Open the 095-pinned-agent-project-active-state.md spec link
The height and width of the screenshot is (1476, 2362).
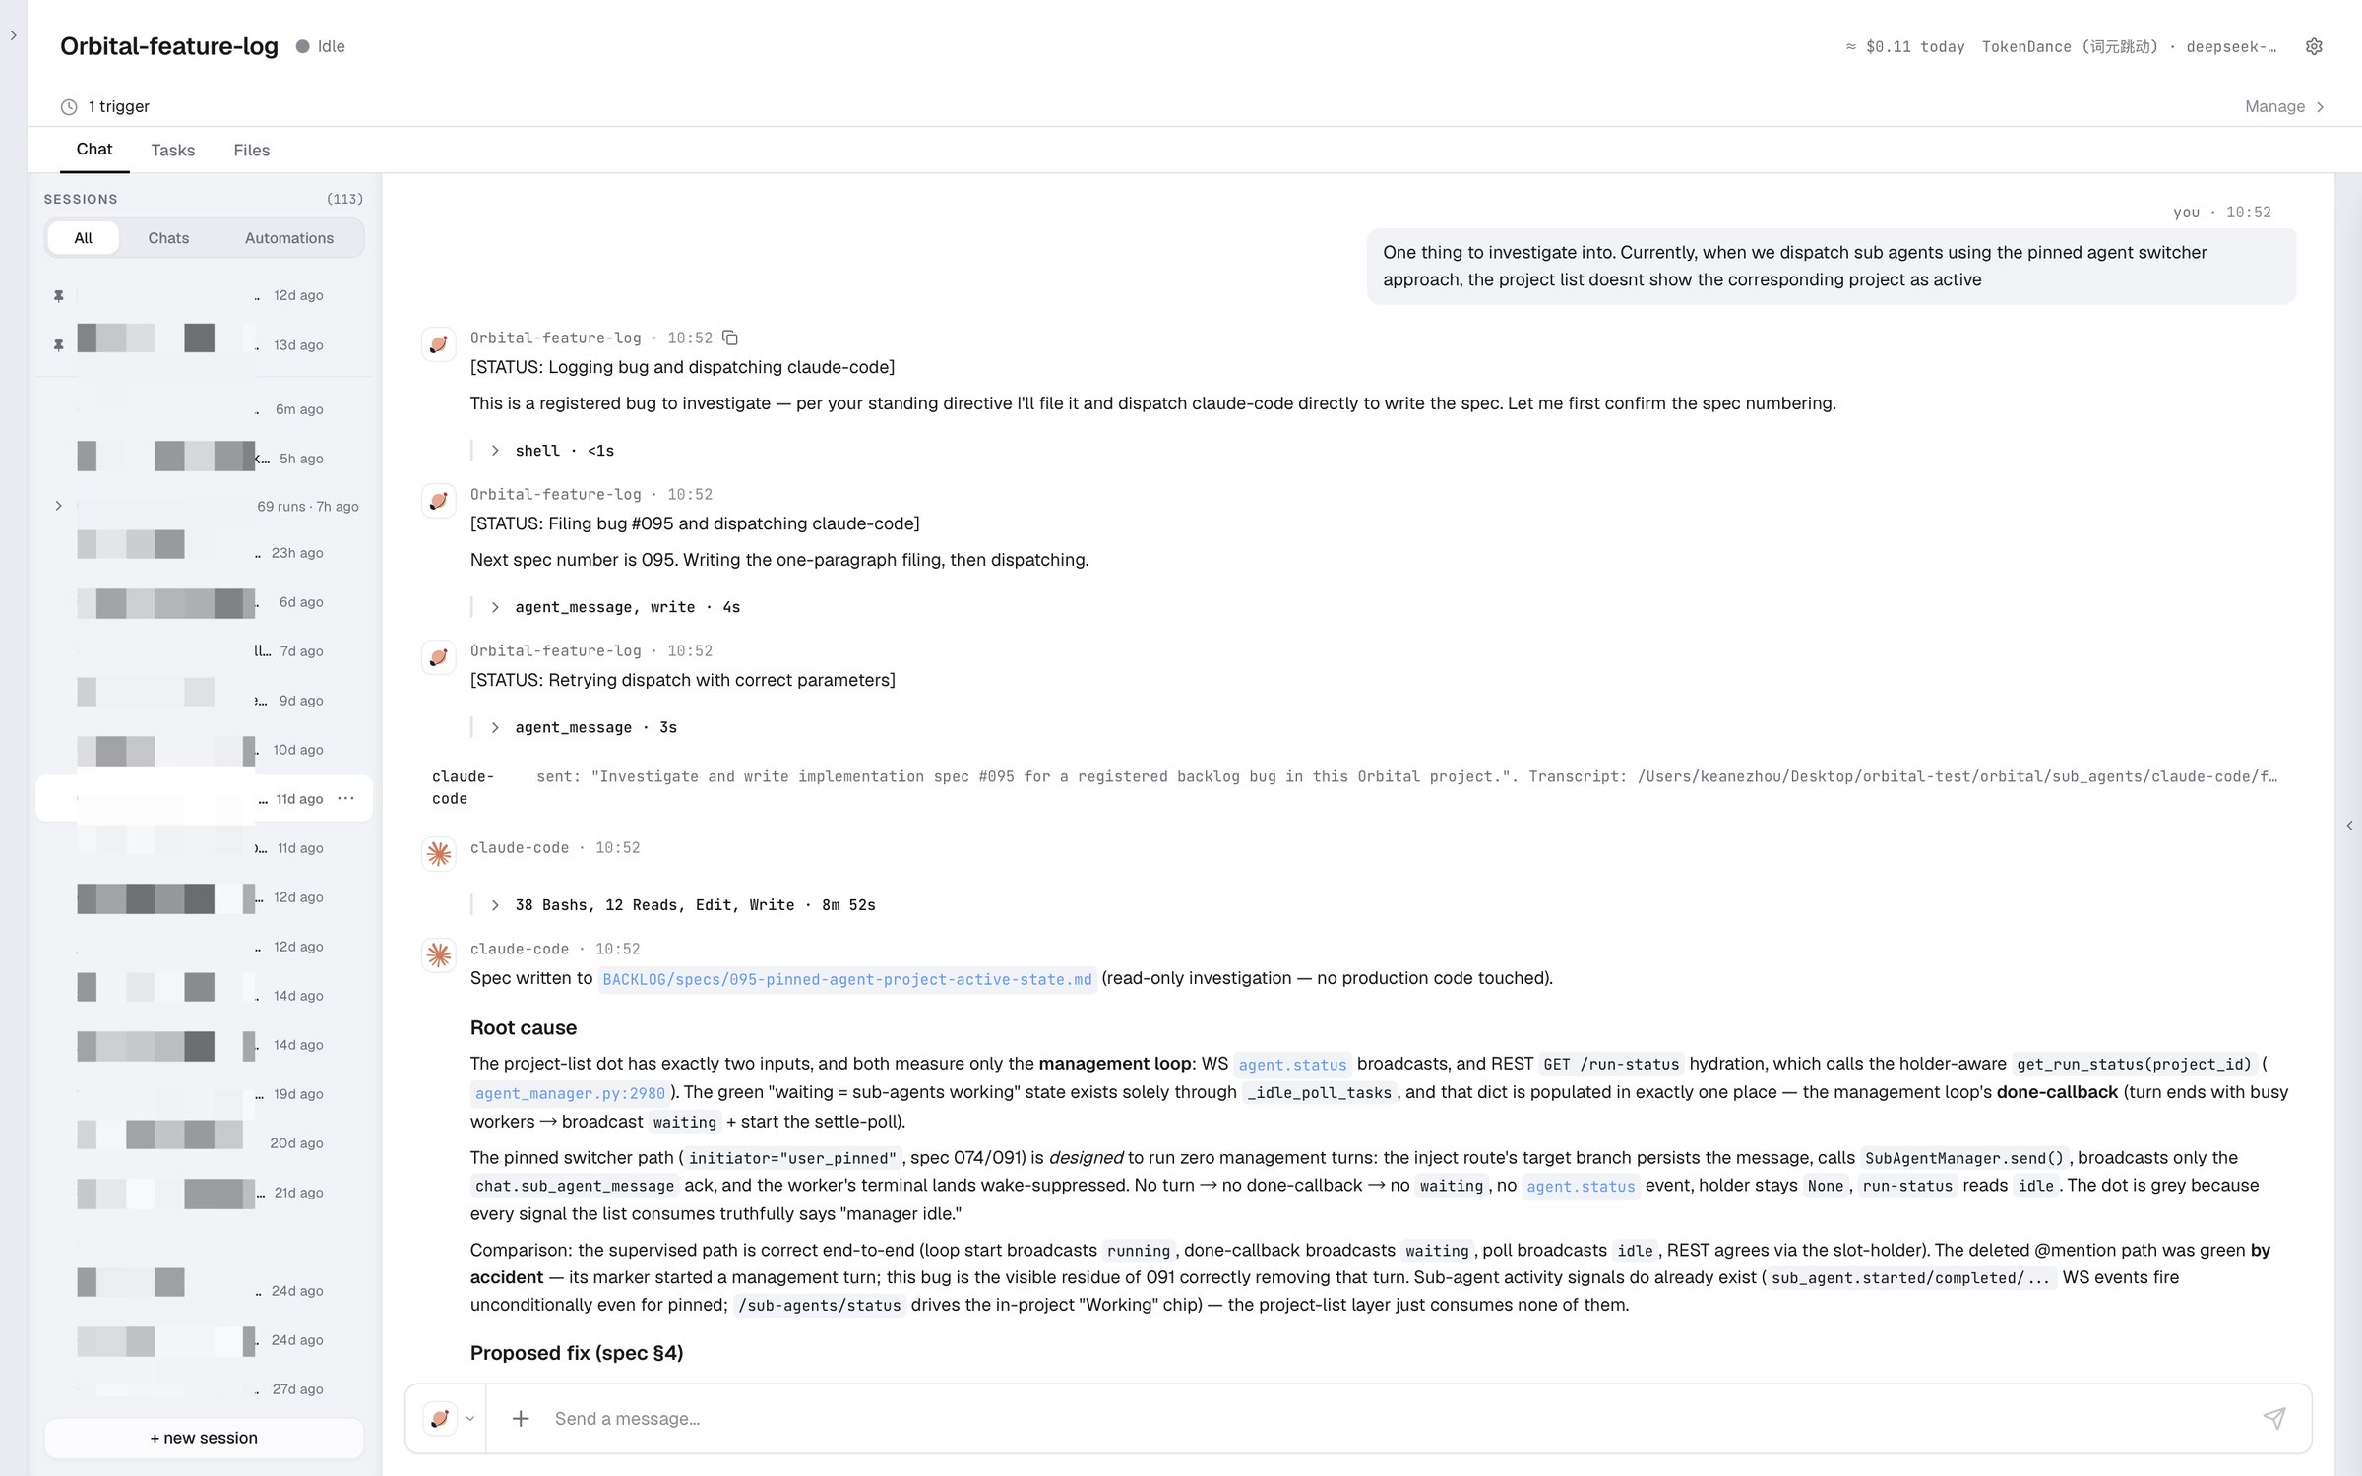click(x=847, y=979)
